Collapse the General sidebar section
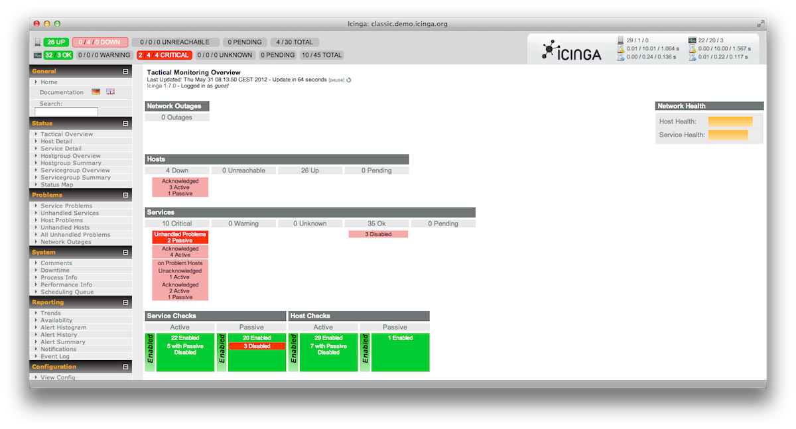The image size is (796, 429). (x=125, y=72)
